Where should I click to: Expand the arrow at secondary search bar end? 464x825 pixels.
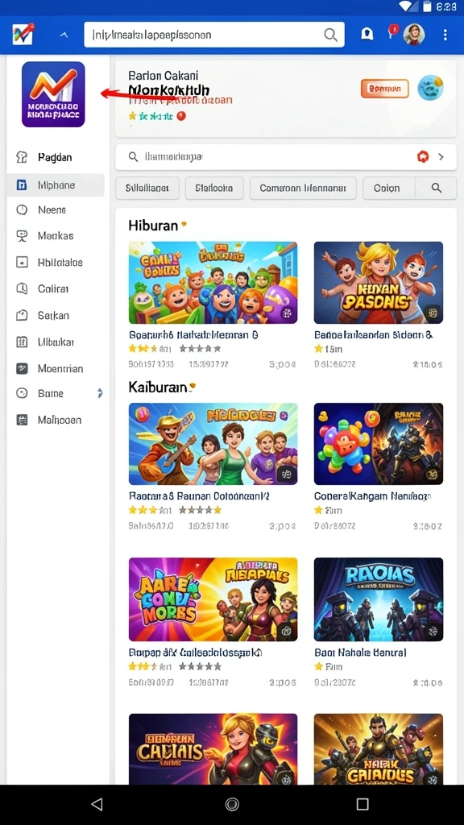[441, 157]
